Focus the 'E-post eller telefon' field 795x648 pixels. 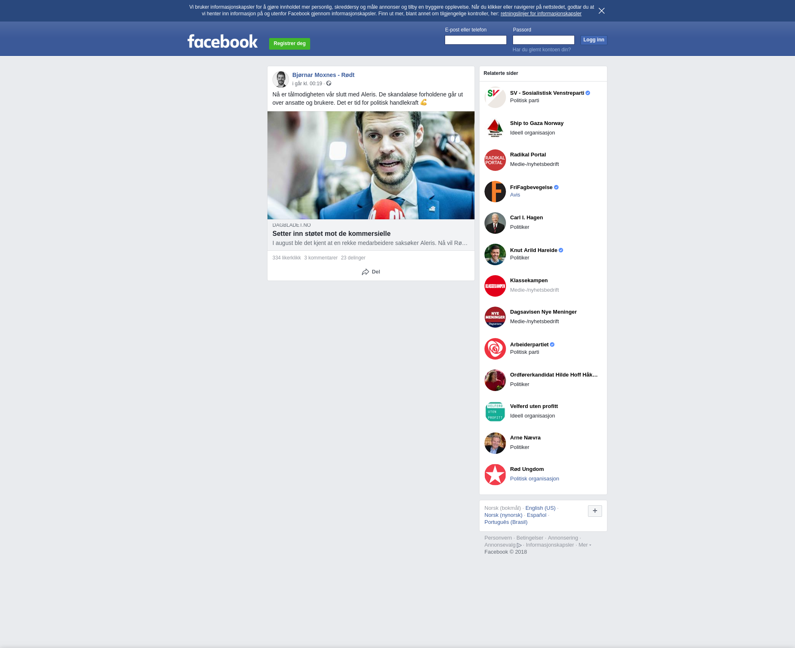click(x=476, y=40)
